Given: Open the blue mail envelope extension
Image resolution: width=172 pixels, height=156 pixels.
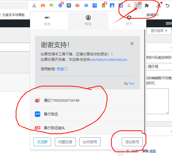Looking at the screenshot, I should (86, 5).
